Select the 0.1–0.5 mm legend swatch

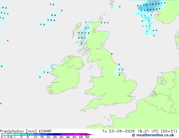5,134
